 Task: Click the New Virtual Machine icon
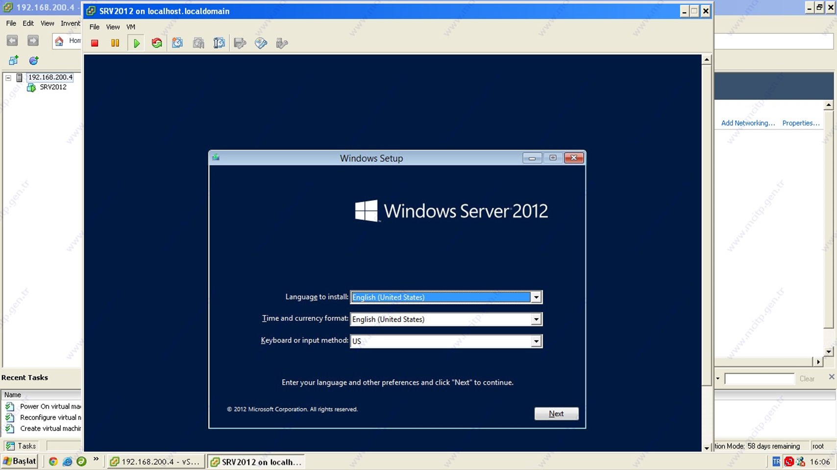[x=14, y=60]
